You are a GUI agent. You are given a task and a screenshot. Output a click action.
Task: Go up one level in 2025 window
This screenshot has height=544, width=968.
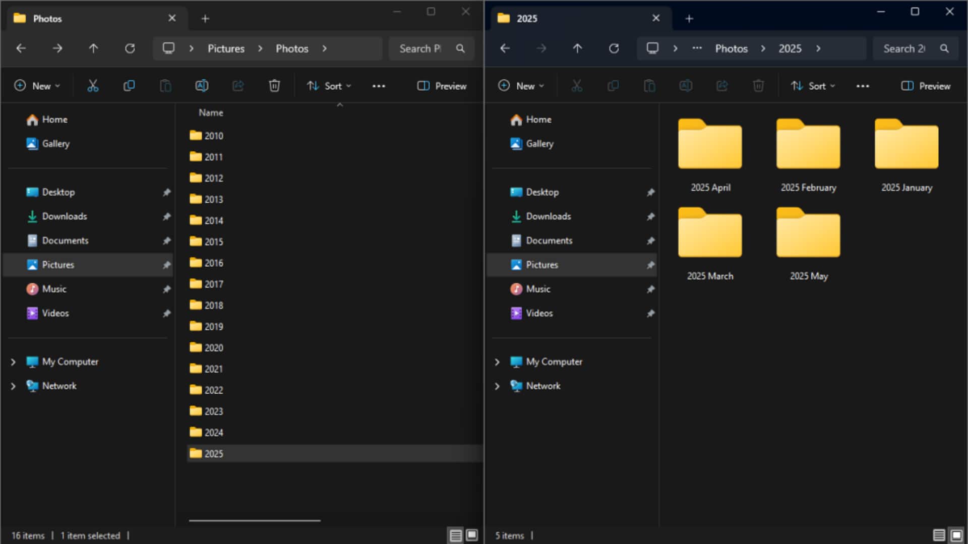coord(577,48)
